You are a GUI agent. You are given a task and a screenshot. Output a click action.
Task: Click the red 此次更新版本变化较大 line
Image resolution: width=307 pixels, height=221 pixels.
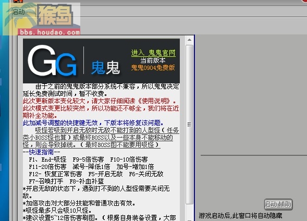pyautogui.click(x=100, y=101)
